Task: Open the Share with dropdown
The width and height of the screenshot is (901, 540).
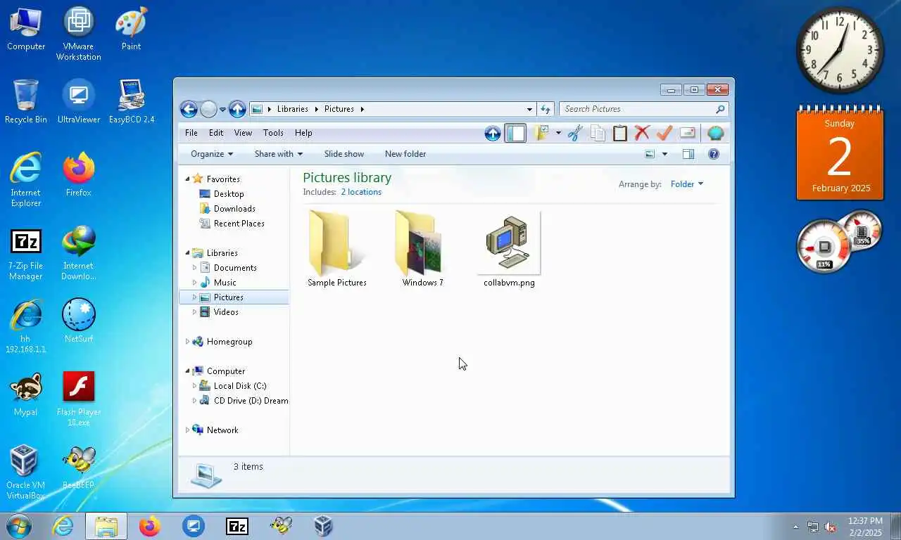Action: [x=278, y=154]
